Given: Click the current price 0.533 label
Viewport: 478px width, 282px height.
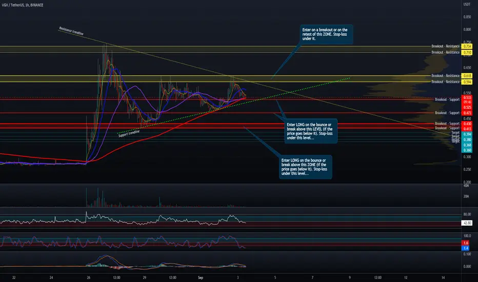Looking at the screenshot, I should [467, 97].
